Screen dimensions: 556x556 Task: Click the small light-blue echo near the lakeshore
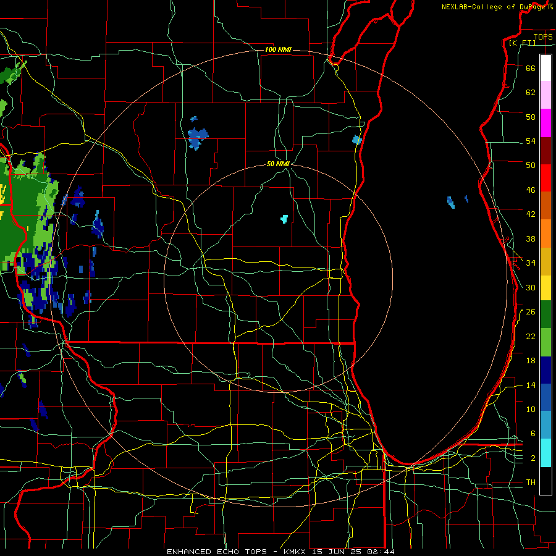pos(356,140)
